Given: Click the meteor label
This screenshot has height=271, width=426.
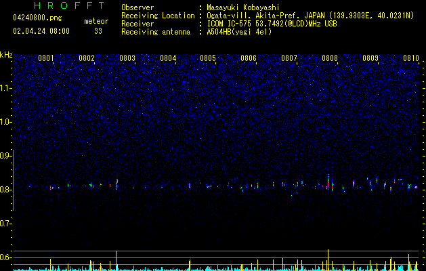Looking at the screenshot, I should point(96,21).
